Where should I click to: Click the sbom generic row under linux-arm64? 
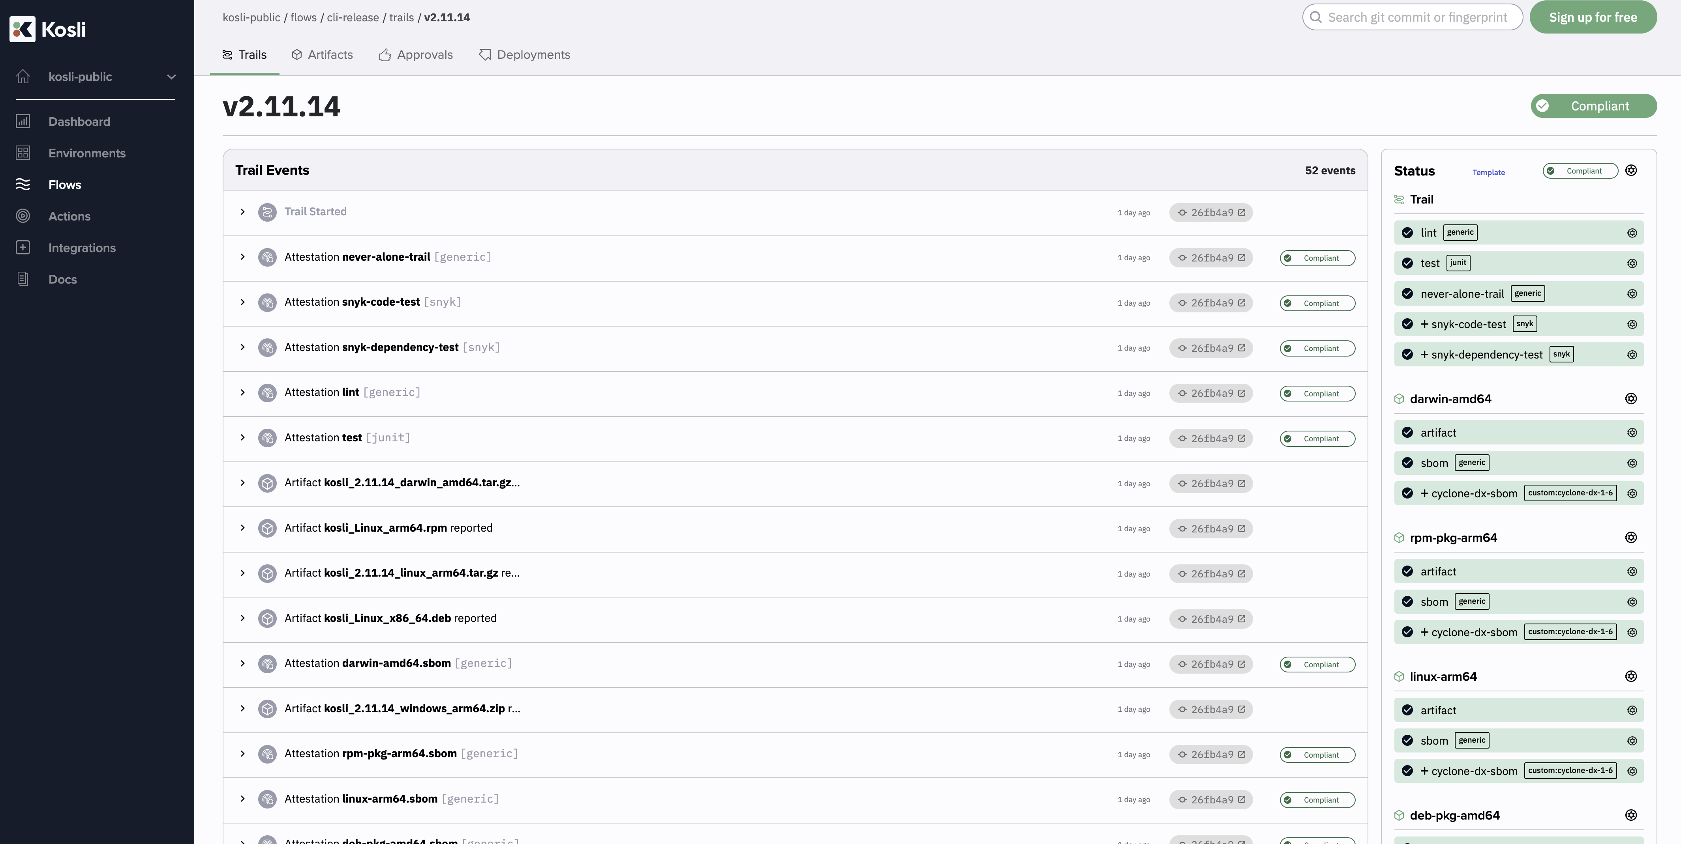pos(1518,740)
